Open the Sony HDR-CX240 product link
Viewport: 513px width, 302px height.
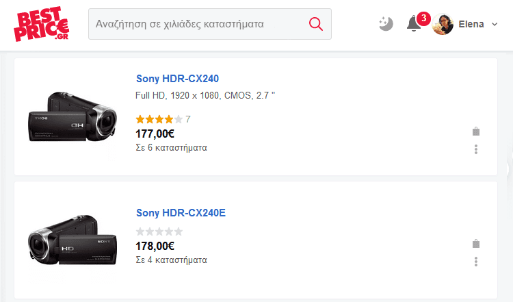[x=177, y=79]
